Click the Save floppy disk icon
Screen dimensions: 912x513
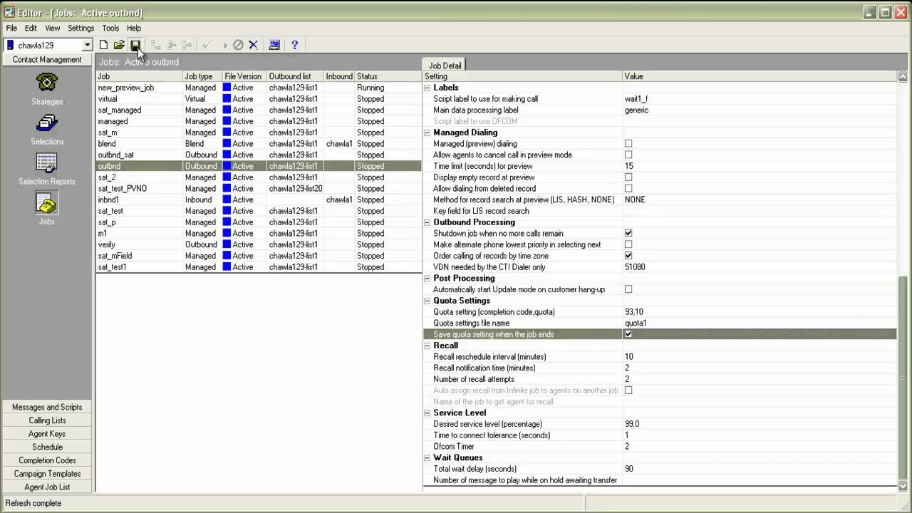pyautogui.click(x=135, y=45)
